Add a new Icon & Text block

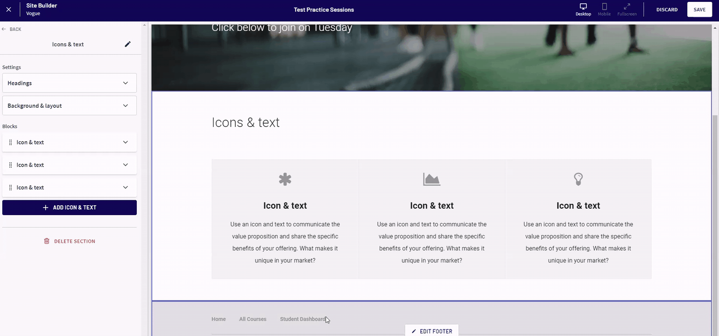pos(69,207)
